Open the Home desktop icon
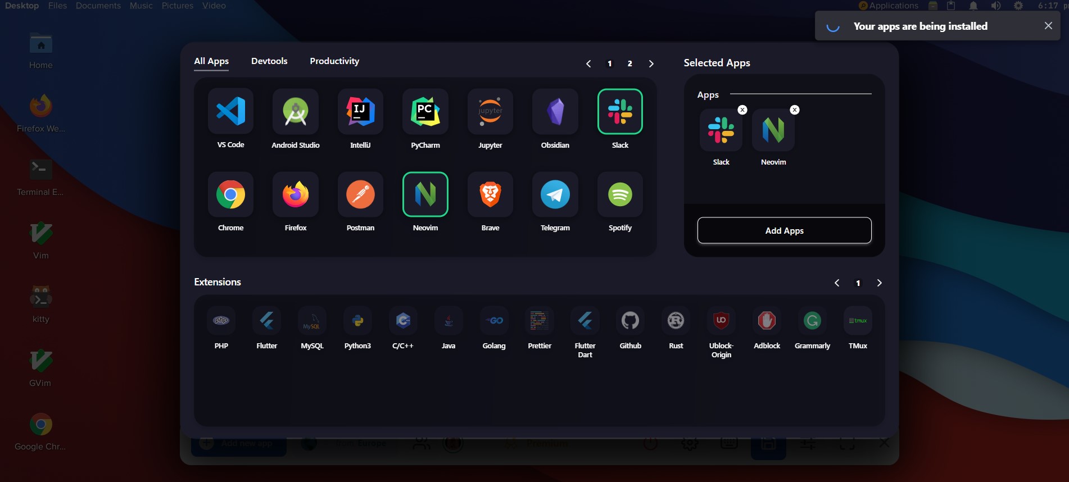The width and height of the screenshot is (1069, 482). click(x=41, y=51)
